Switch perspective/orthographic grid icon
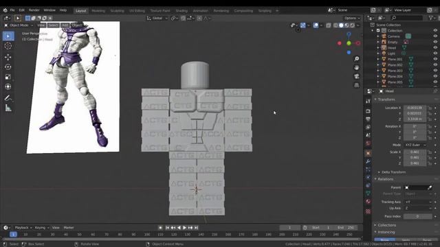 click(x=356, y=85)
